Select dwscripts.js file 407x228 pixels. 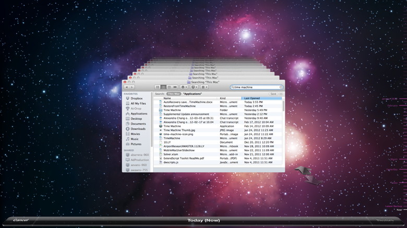click(218, 162)
